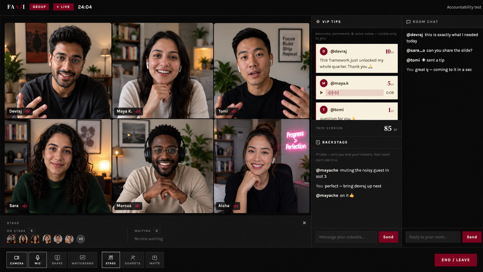Seek within @maya.k voice note waveform
The image size is (483, 272).
355,93
